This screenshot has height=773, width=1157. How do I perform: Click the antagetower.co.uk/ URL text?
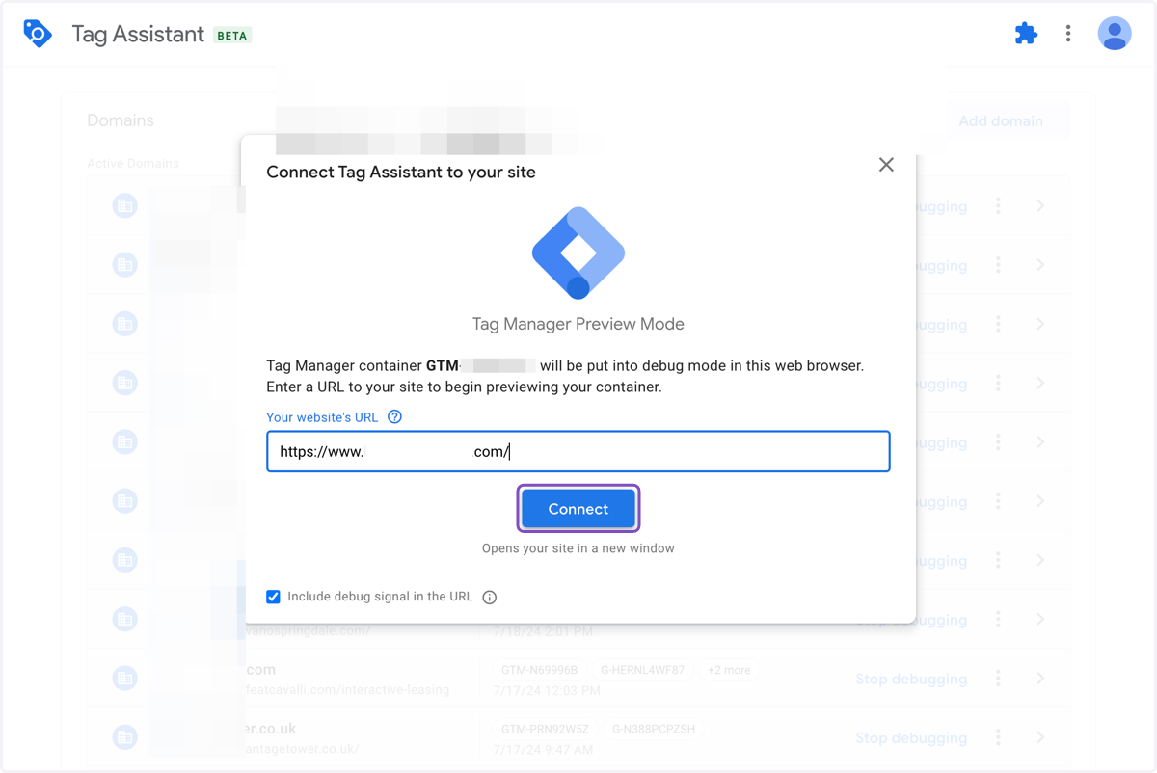pos(303,749)
